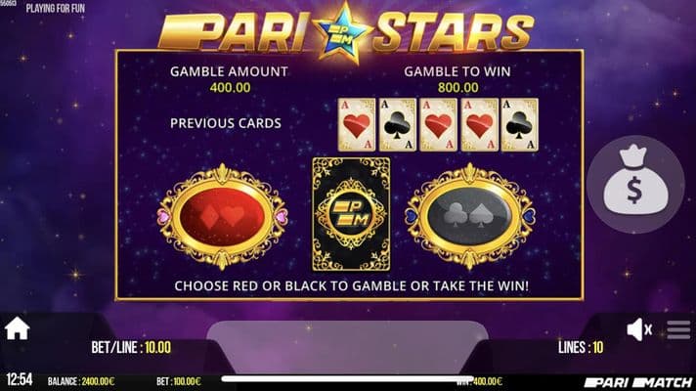Screen dimensions: 696x391
Task: Click the Pari Stars star logo
Action: pyautogui.click(x=343, y=33)
